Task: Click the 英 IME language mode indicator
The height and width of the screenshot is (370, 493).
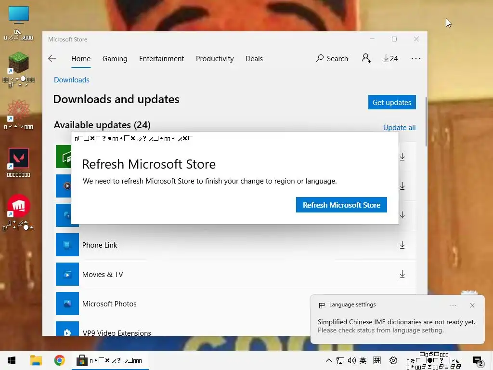Action: point(363,360)
